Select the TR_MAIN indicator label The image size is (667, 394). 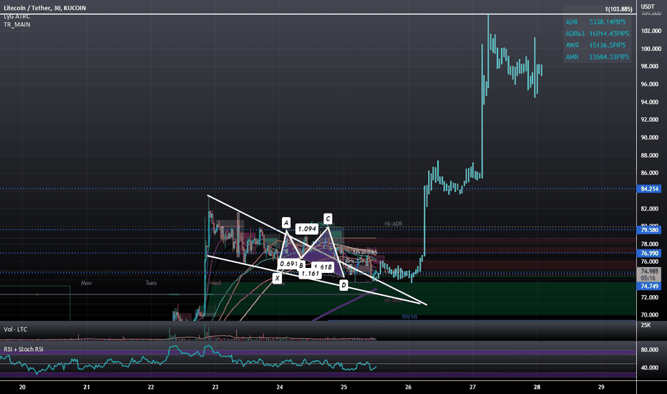(17, 24)
